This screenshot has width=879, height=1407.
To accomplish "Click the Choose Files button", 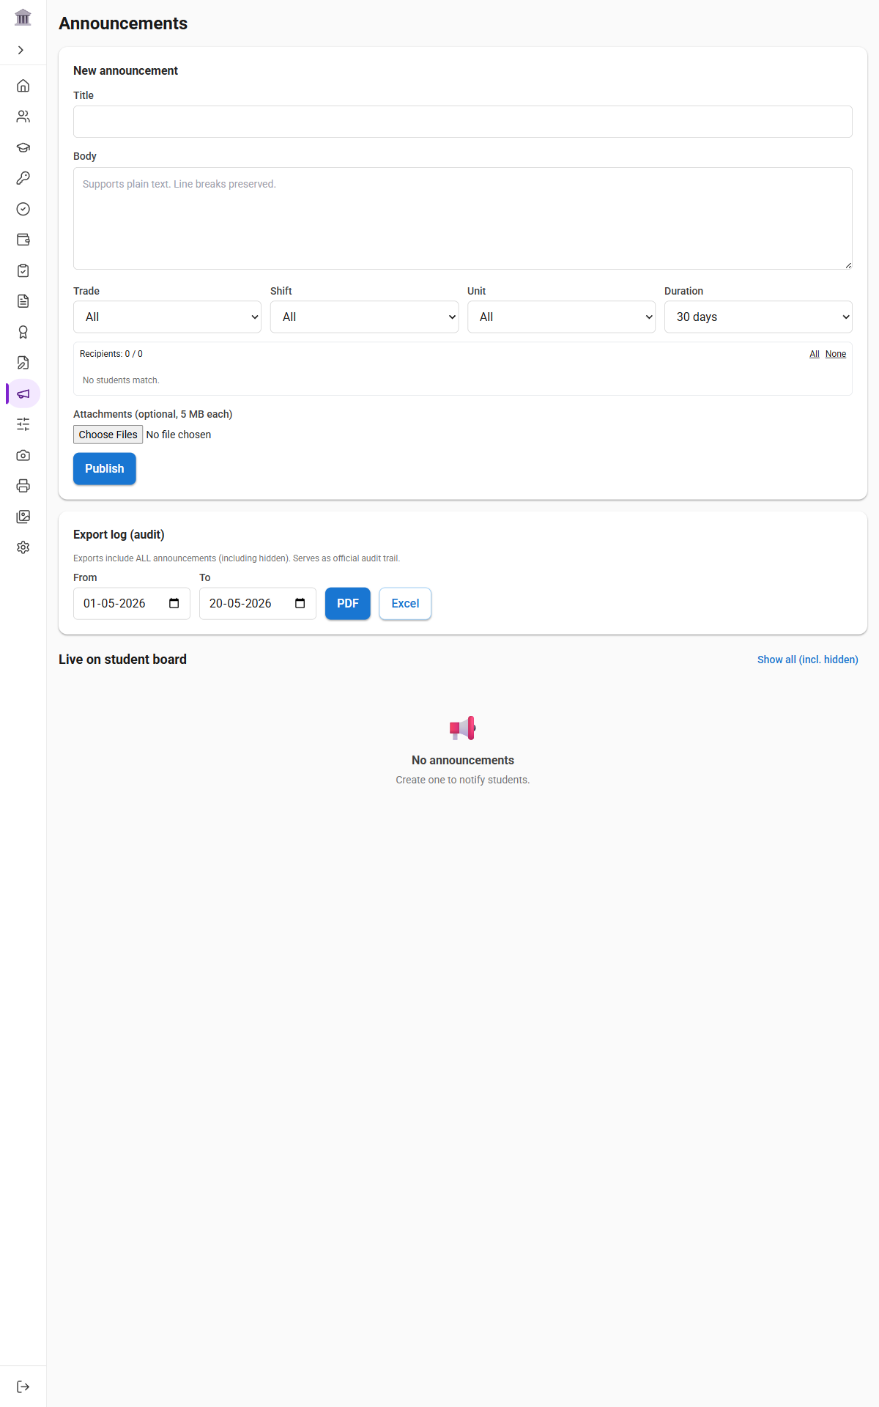I will [108, 435].
